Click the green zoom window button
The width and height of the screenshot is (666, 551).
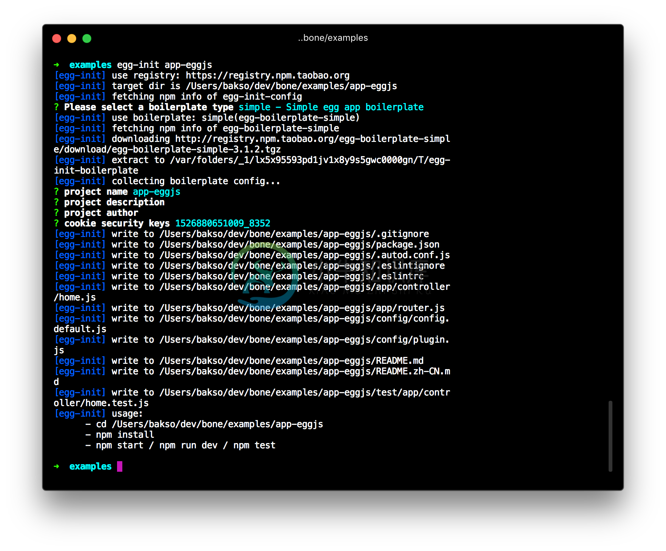point(87,38)
